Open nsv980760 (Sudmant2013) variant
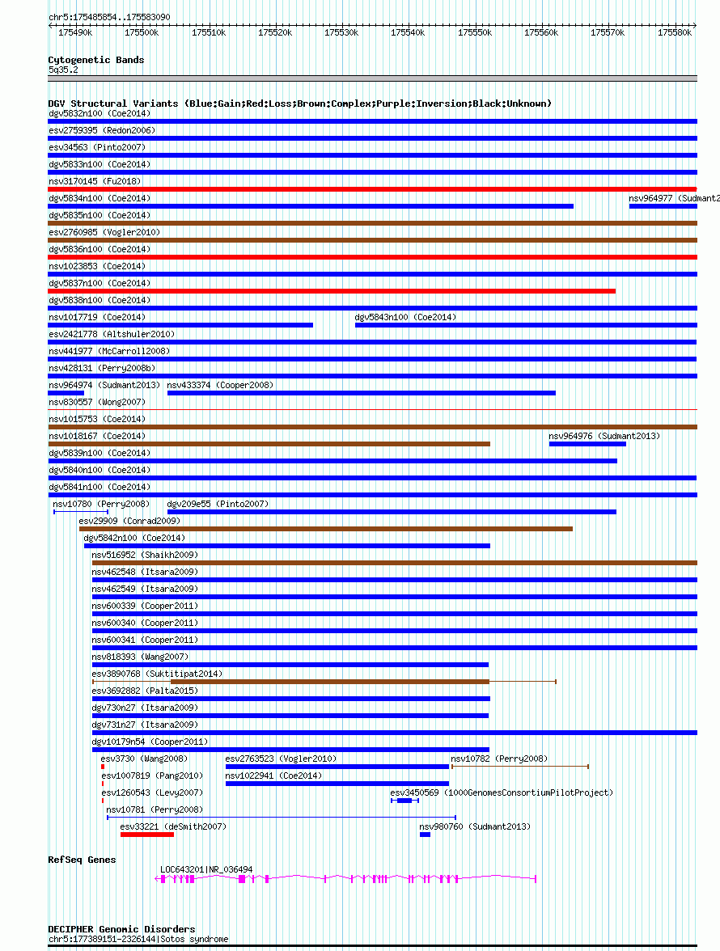The width and height of the screenshot is (720, 951). pyautogui.click(x=426, y=835)
